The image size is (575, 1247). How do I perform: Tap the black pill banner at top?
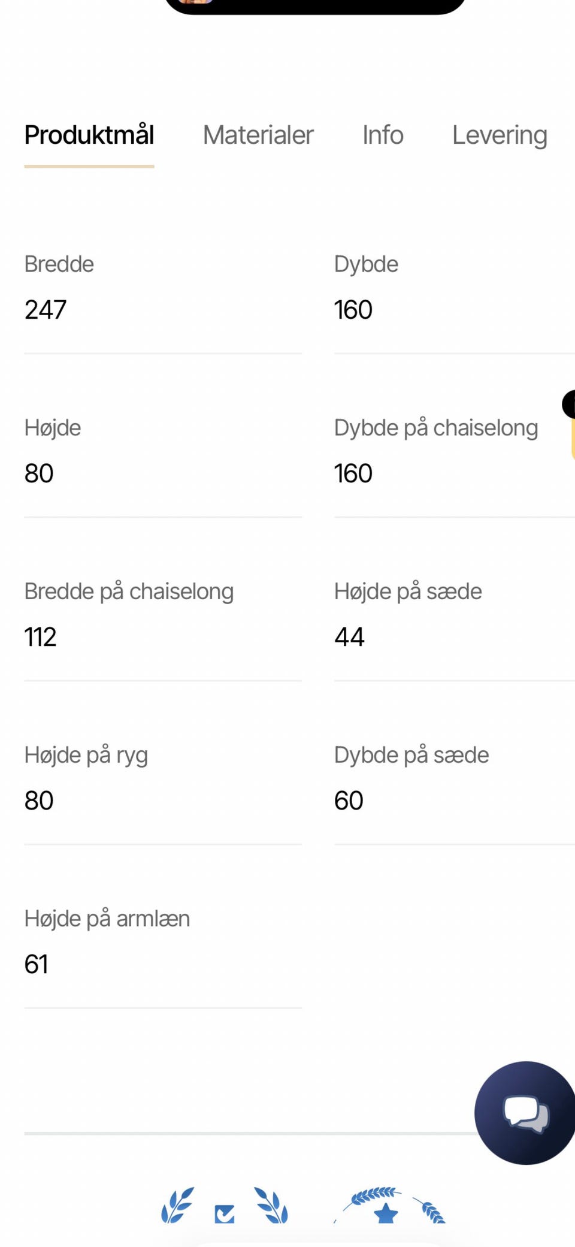[x=314, y=6]
